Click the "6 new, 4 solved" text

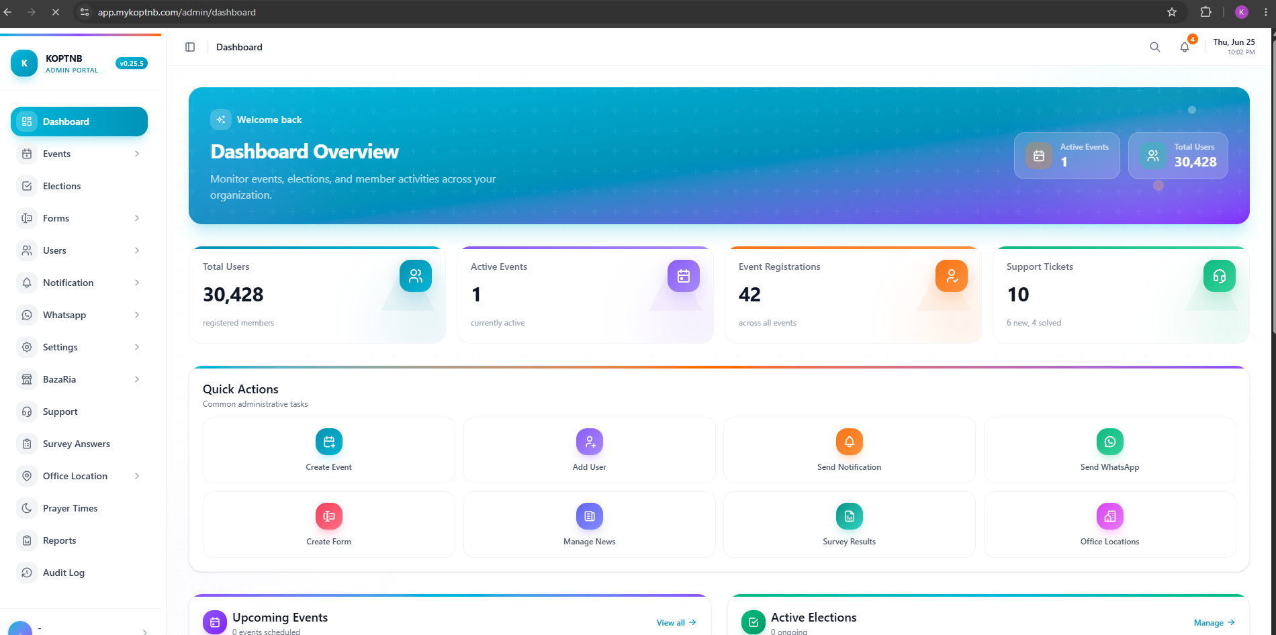[1034, 323]
